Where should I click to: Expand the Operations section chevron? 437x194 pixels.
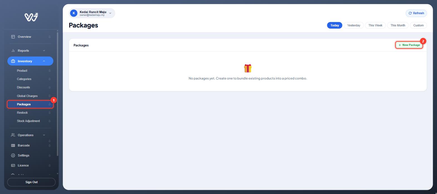pos(44,135)
